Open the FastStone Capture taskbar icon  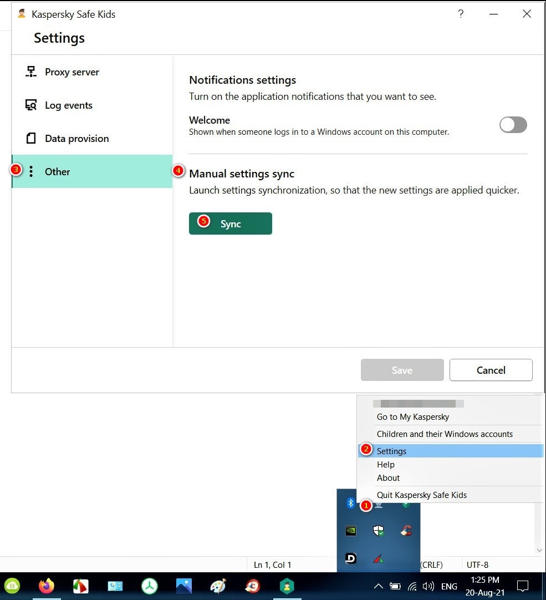tap(81, 586)
